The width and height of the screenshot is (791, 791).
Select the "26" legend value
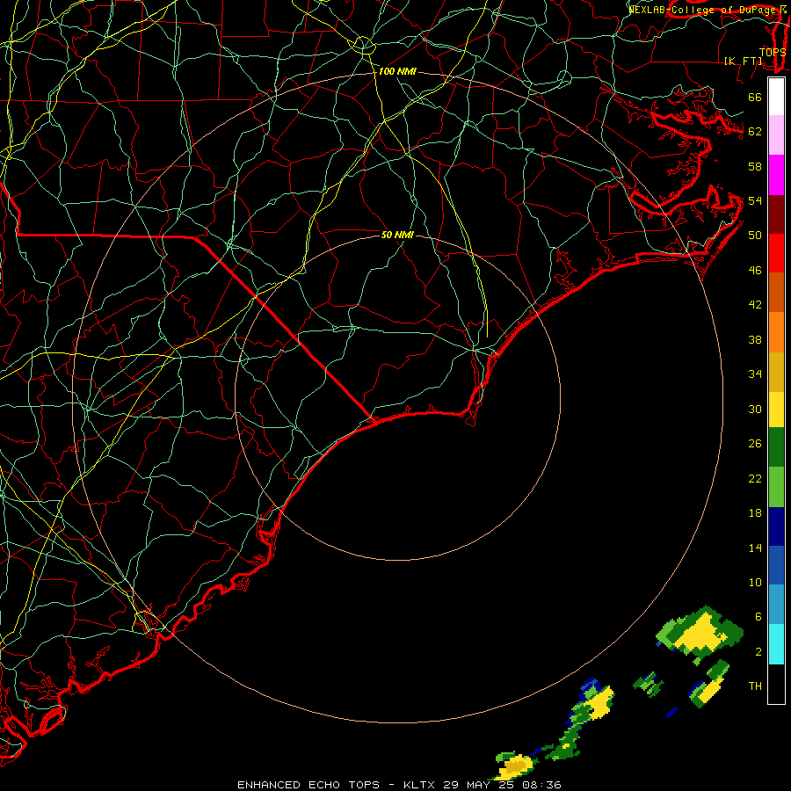(x=755, y=444)
